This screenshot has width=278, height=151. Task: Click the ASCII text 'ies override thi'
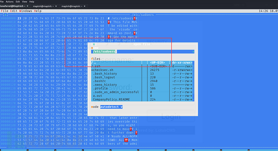[122, 122]
